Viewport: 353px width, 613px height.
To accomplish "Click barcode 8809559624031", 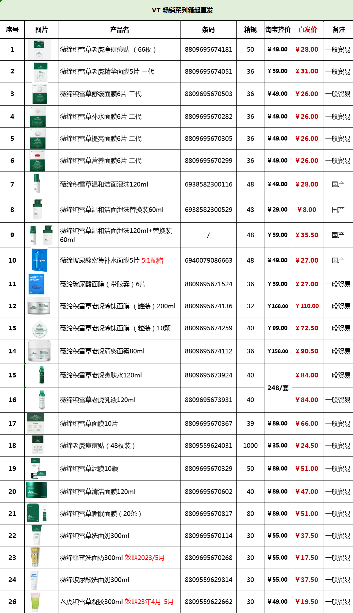I will [x=209, y=445].
